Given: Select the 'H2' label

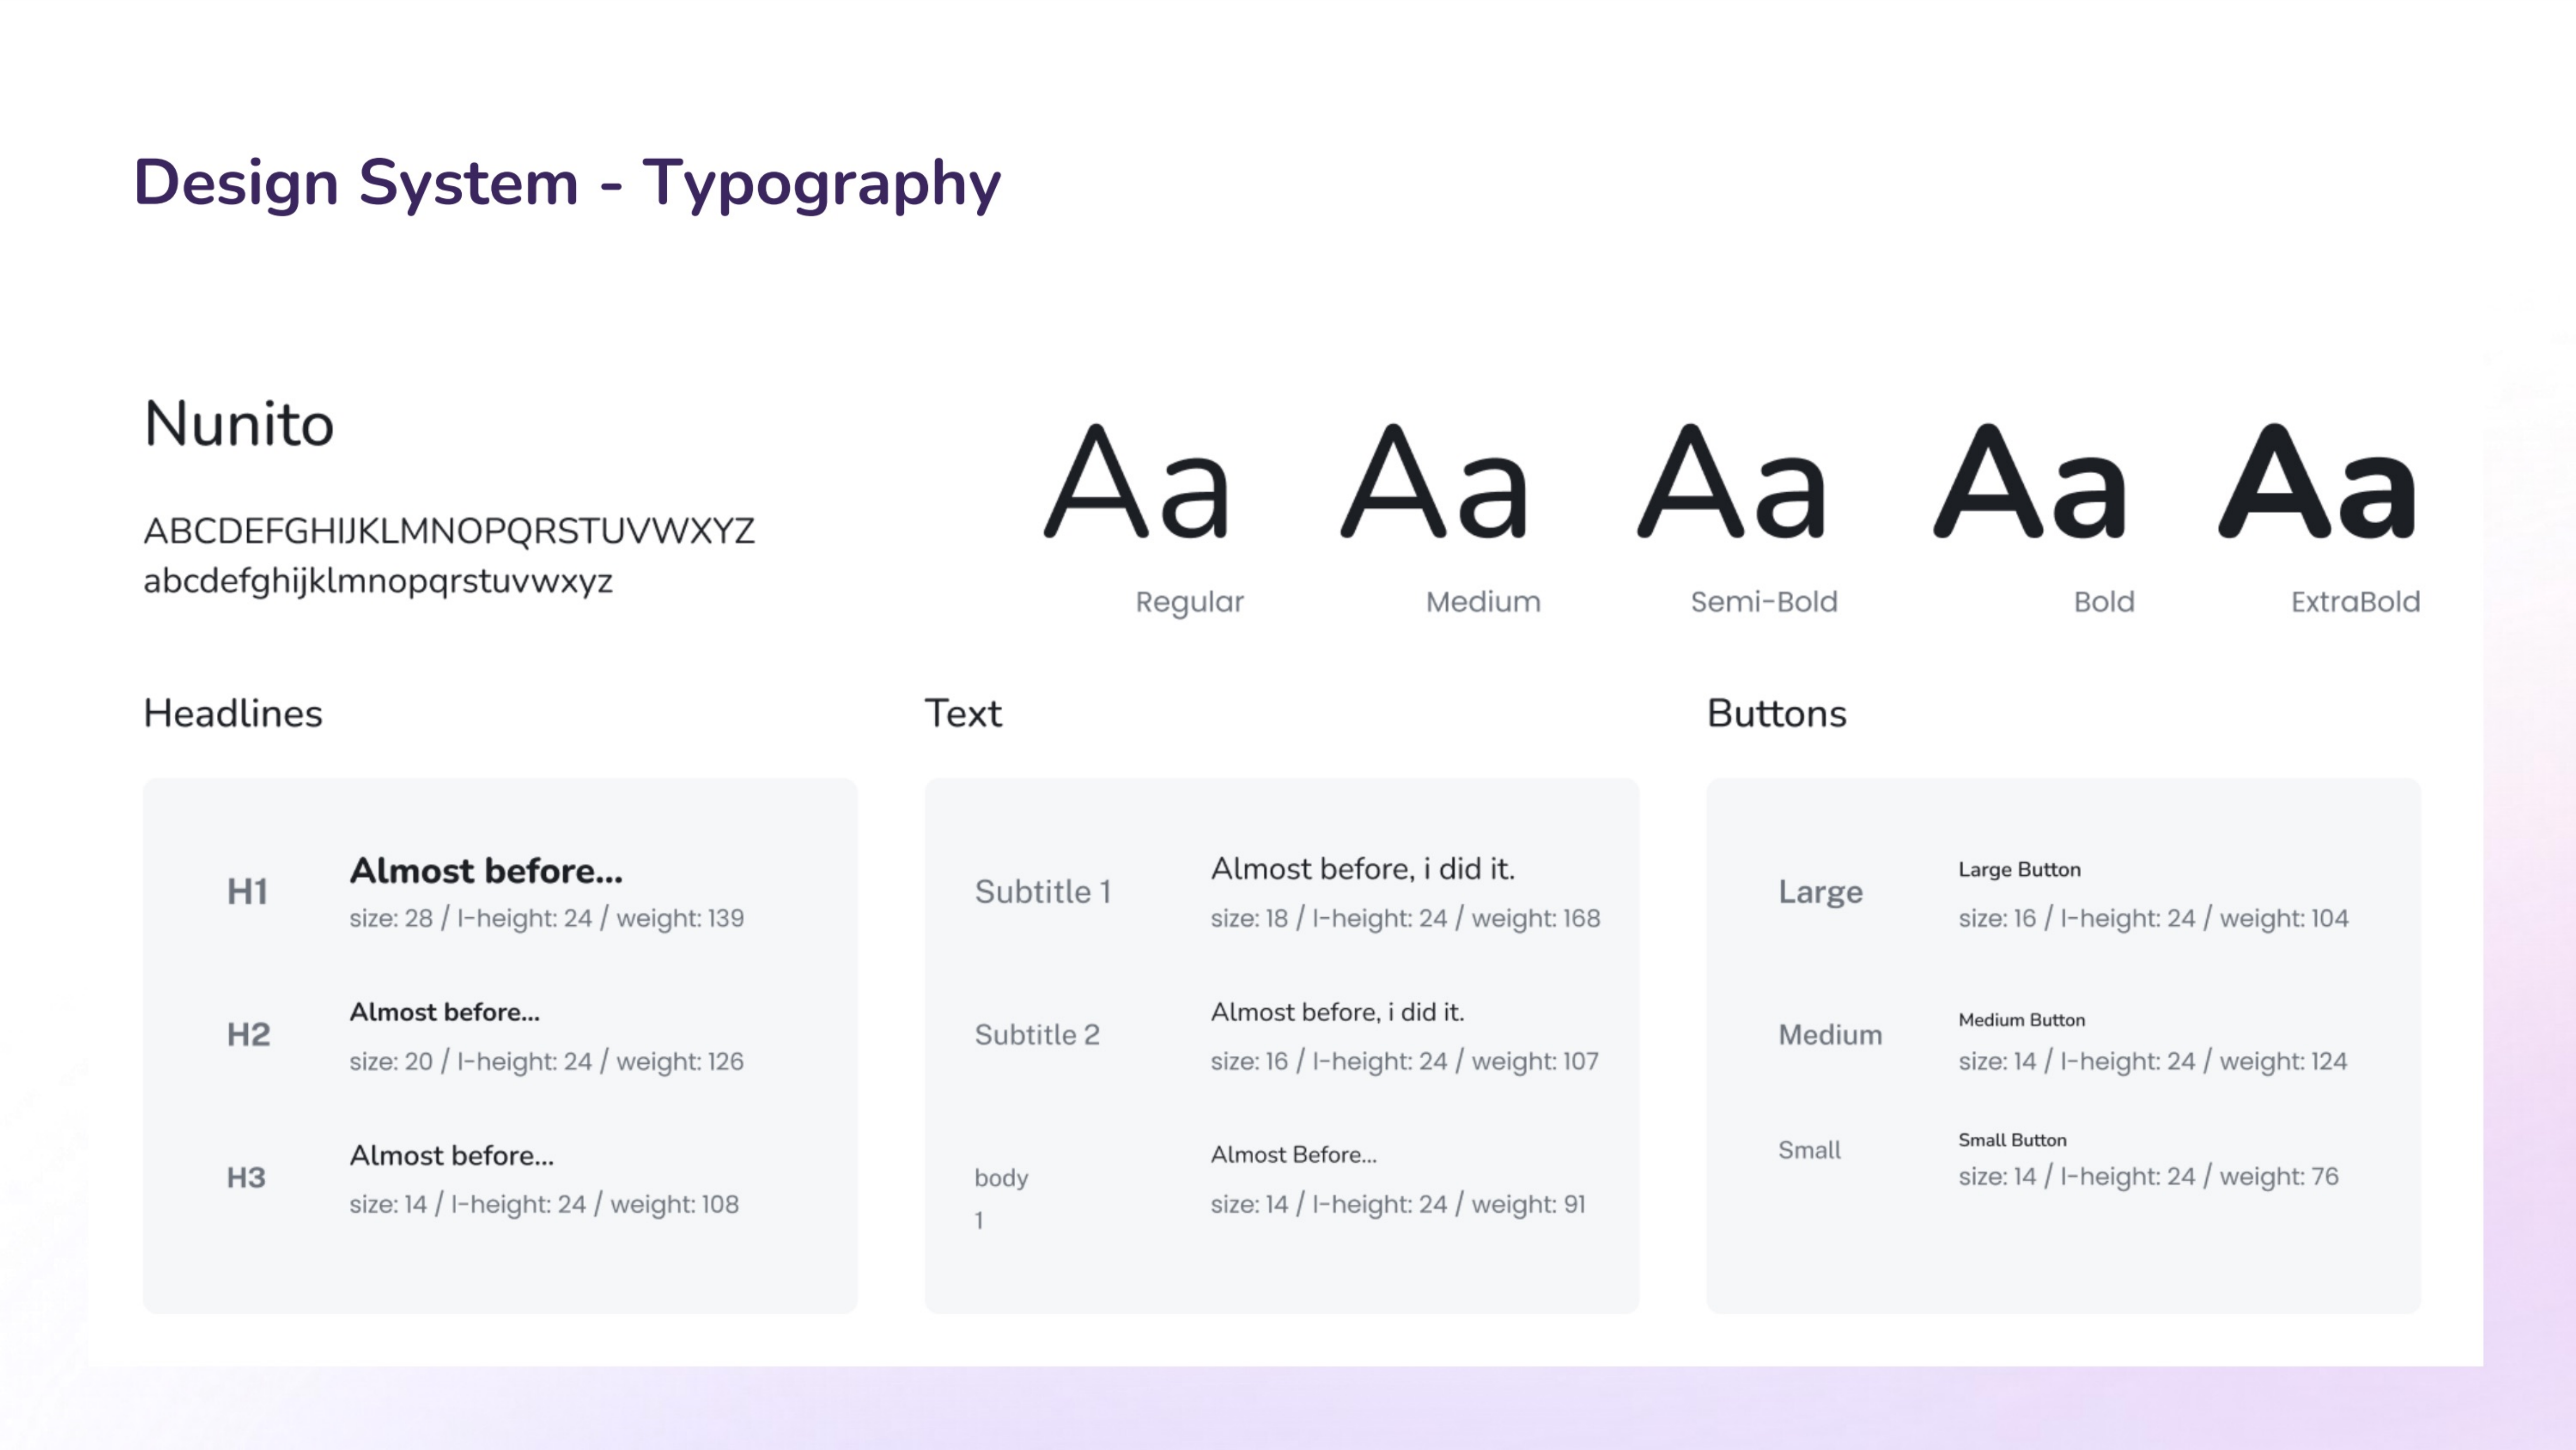Looking at the screenshot, I should pos(248,1035).
